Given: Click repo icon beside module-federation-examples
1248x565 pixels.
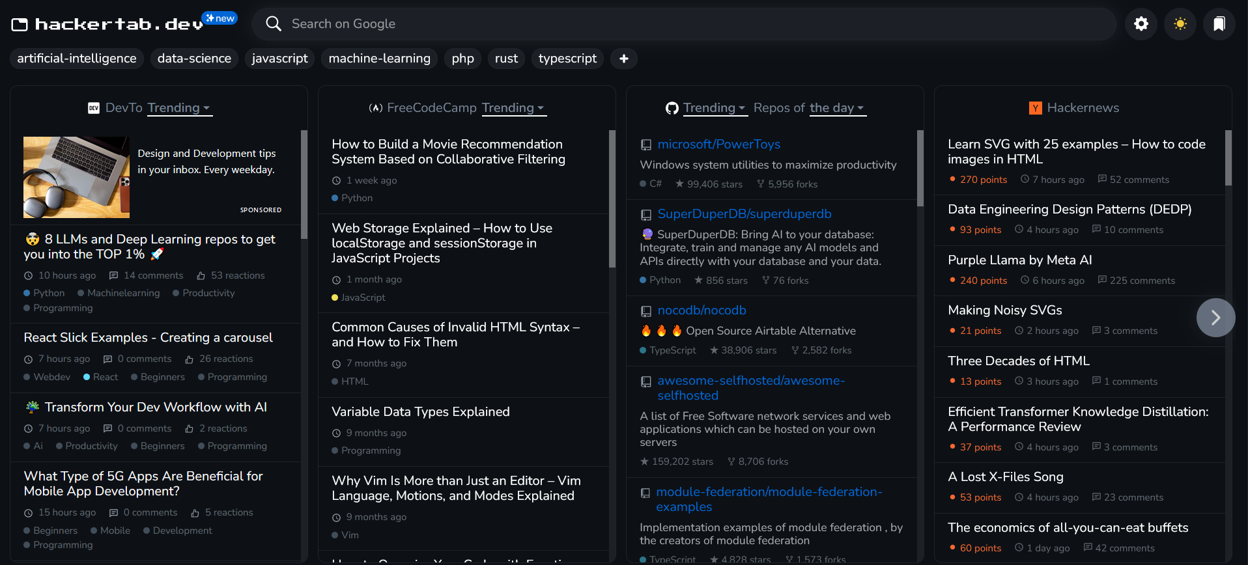Looking at the screenshot, I should click(x=645, y=493).
